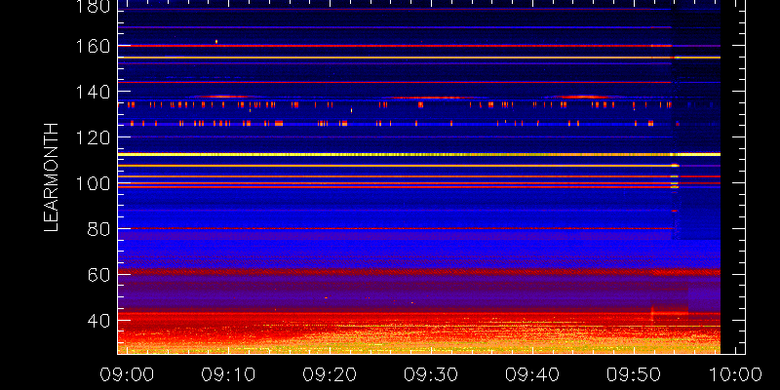Click the 09:50 time axis label
Image resolution: width=780 pixels, height=390 pixels.
point(634,374)
